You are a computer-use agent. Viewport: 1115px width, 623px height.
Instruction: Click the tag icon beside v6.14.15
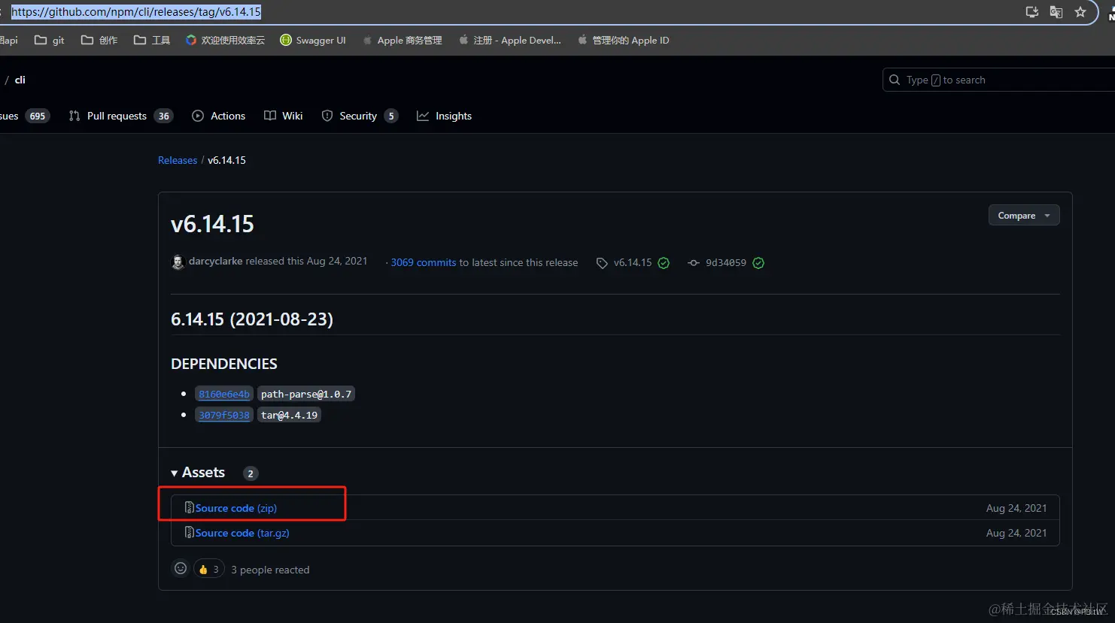(602, 263)
